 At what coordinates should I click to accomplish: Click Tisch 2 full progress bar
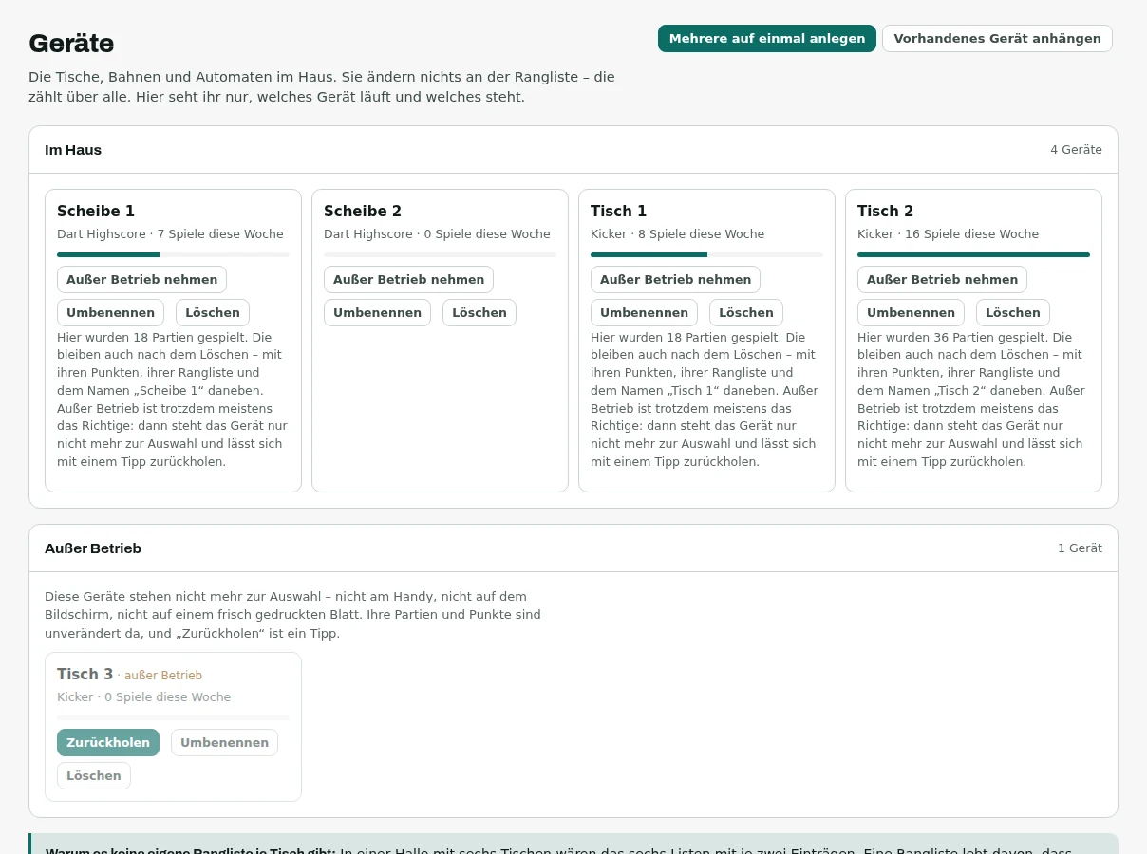(973, 254)
